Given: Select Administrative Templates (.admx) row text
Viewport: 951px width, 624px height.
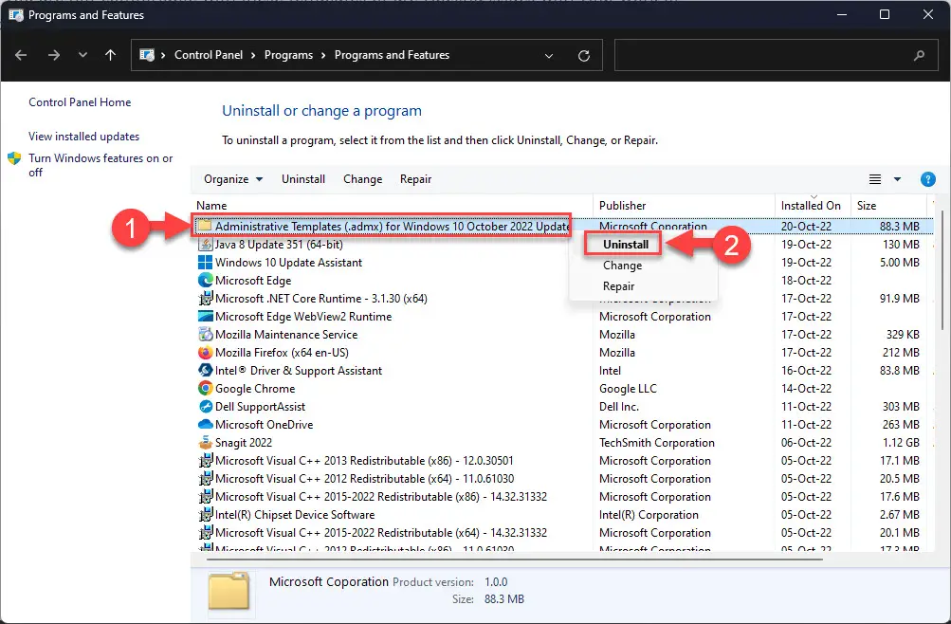Looking at the screenshot, I should (x=392, y=227).
